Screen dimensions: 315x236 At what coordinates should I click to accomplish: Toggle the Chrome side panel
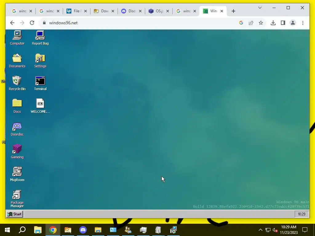click(283, 23)
